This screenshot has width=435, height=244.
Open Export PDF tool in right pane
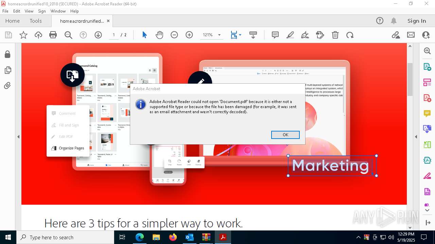point(427,66)
